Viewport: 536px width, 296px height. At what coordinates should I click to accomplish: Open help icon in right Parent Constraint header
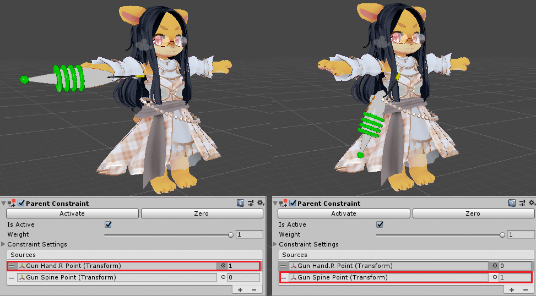pos(512,203)
